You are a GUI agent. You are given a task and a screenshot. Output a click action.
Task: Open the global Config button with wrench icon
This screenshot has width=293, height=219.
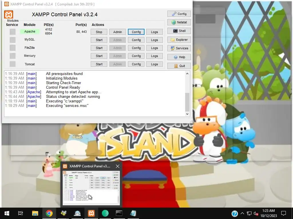[x=179, y=14]
